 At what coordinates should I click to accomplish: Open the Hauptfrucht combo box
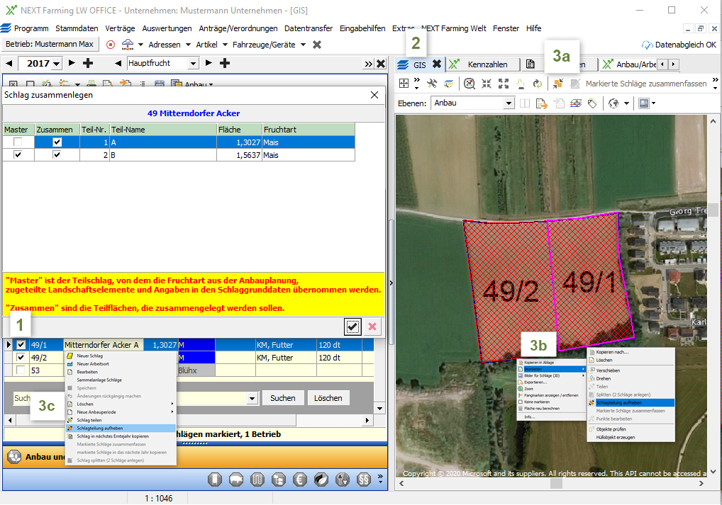pos(194,64)
